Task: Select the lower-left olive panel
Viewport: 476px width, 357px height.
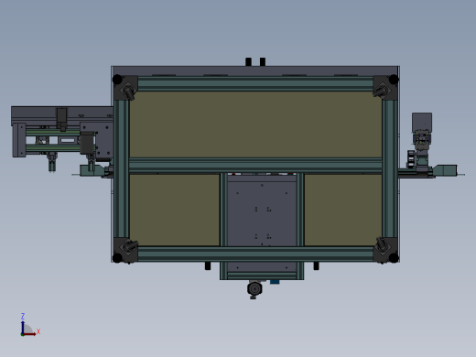Action: [175, 210]
